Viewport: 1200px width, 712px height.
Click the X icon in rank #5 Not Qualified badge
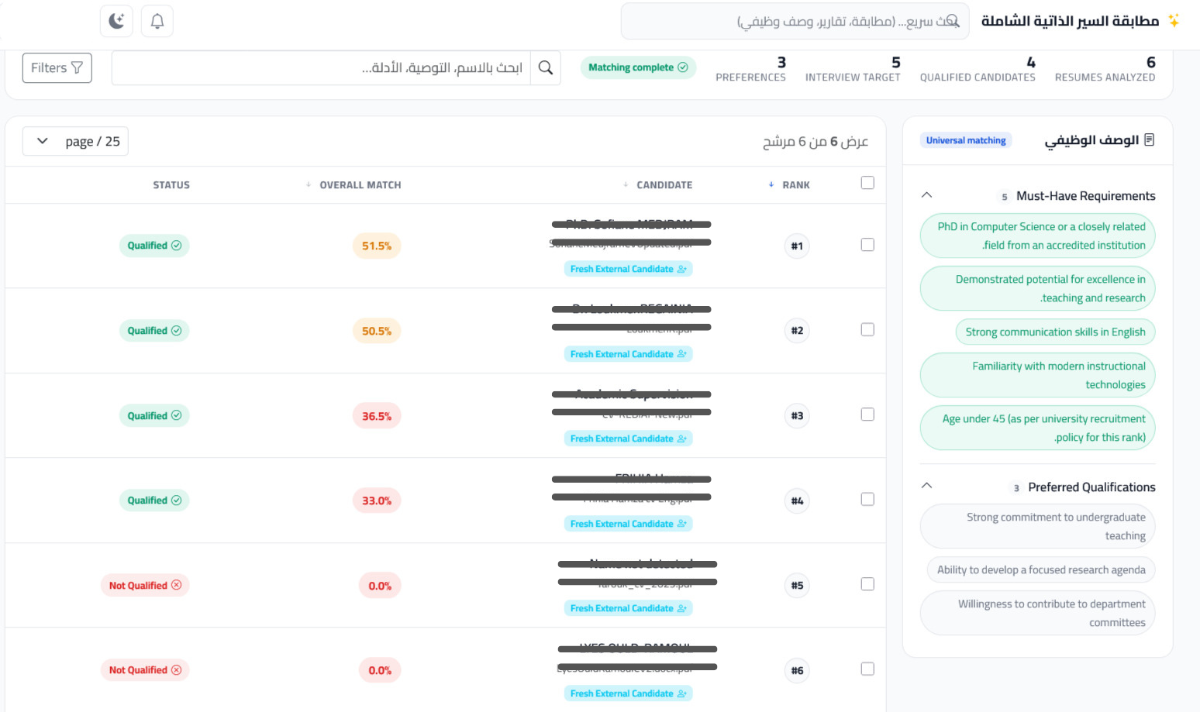click(177, 585)
